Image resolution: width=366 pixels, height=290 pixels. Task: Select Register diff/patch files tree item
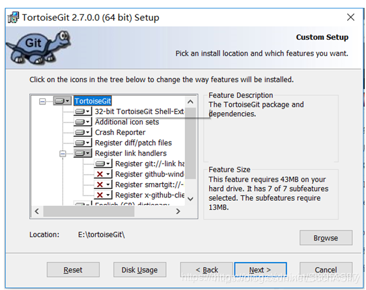(x=134, y=143)
